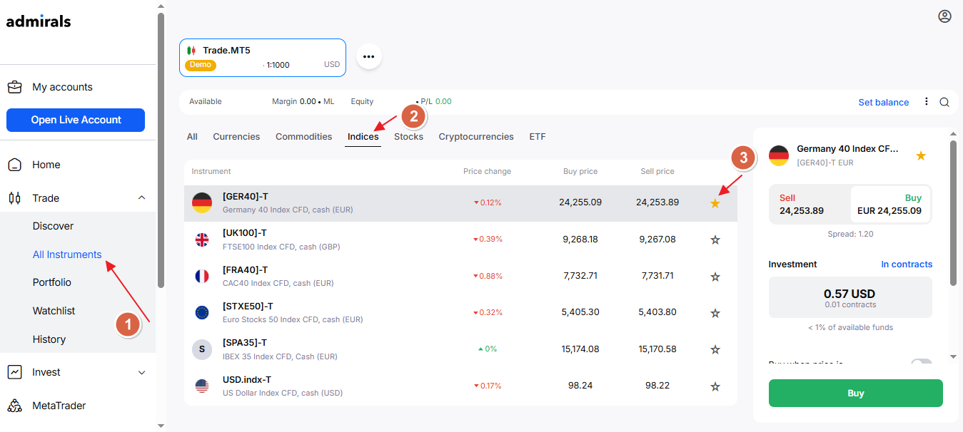The width and height of the screenshot is (963, 432).
Task: Switch to the ETF tab
Action: point(538,137)
